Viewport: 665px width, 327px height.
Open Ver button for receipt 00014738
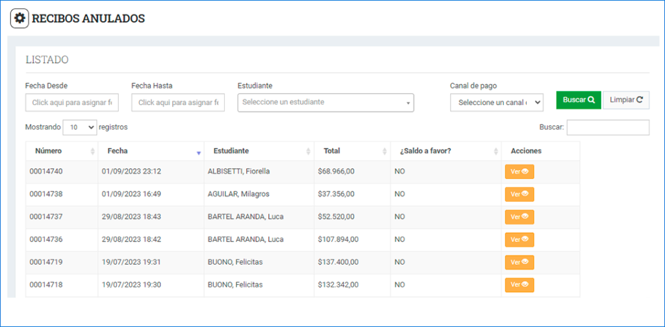click(x=519, y=194)
